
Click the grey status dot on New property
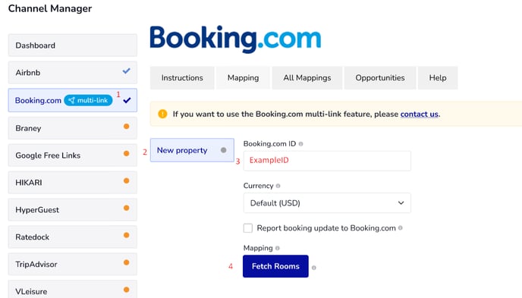pos(223,150)
